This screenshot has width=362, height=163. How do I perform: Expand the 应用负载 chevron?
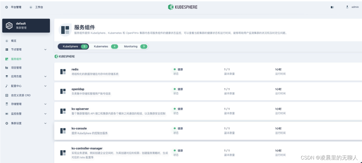click(x=45, y=77)
